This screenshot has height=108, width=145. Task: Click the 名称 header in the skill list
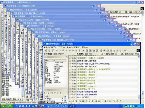coord(54,96)
